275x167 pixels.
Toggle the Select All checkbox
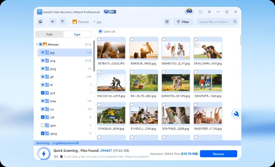coord(100,31)
